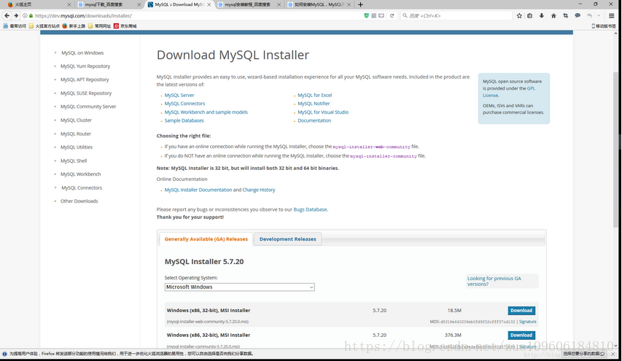622x361 pixels.
Task: Open the Select Operating System dropdown
Action: [x=240, y=287]
